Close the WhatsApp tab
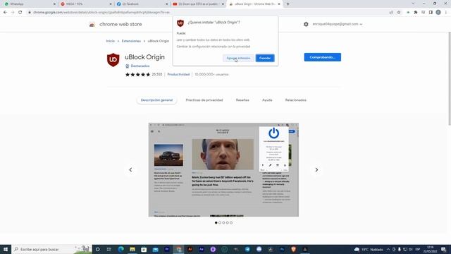 coord(54,4)
